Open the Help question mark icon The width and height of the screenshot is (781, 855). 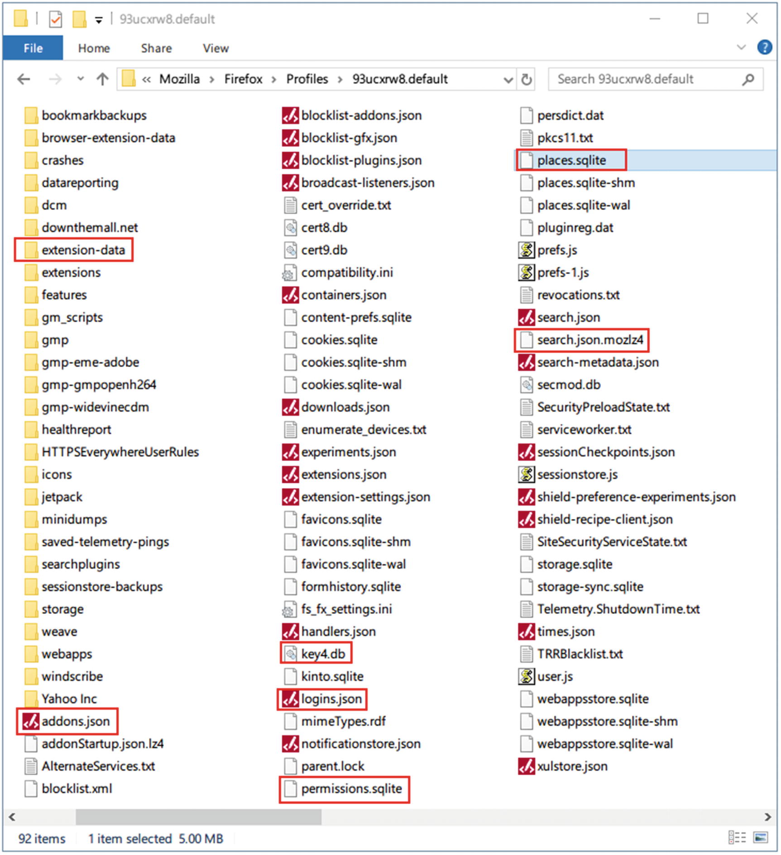click(x=765, y=47)
